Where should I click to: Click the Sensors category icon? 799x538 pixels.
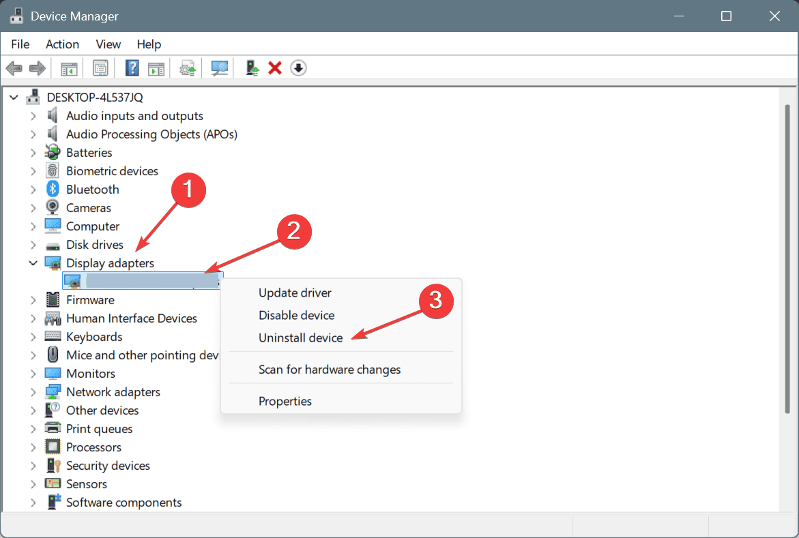point(53,483)
